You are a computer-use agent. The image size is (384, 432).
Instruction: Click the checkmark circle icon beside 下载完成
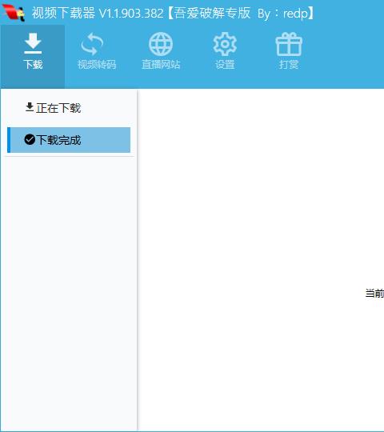click(x=30, y=140)
